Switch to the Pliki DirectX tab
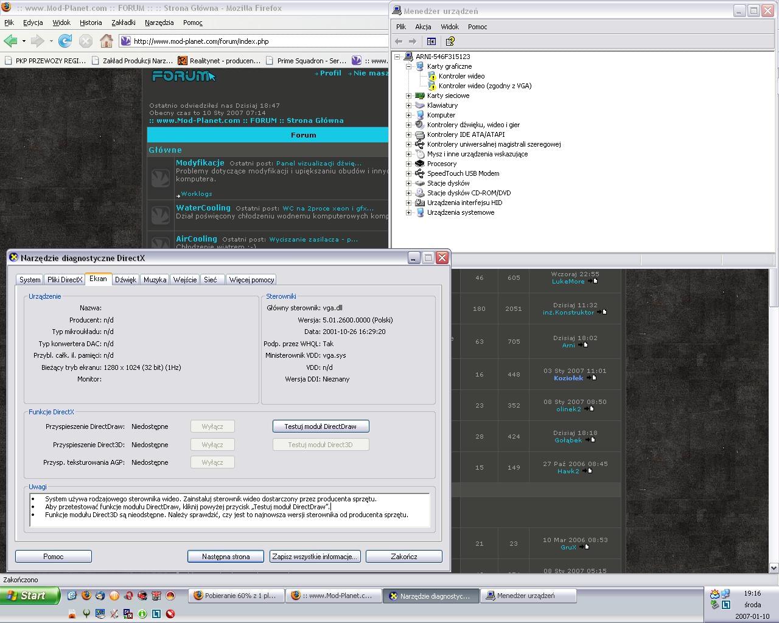 pos(65,280)
